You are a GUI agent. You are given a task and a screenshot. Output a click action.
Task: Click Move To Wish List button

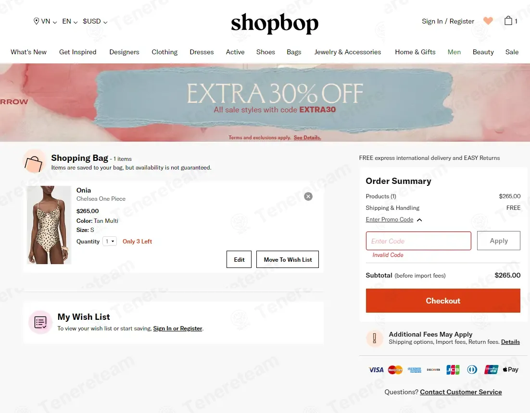click(x=288, y=259)
